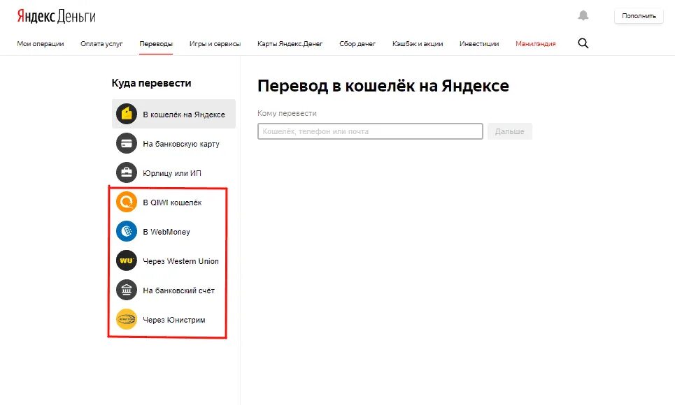Click the briefcase icon for Юрлицу

[127, 173]
